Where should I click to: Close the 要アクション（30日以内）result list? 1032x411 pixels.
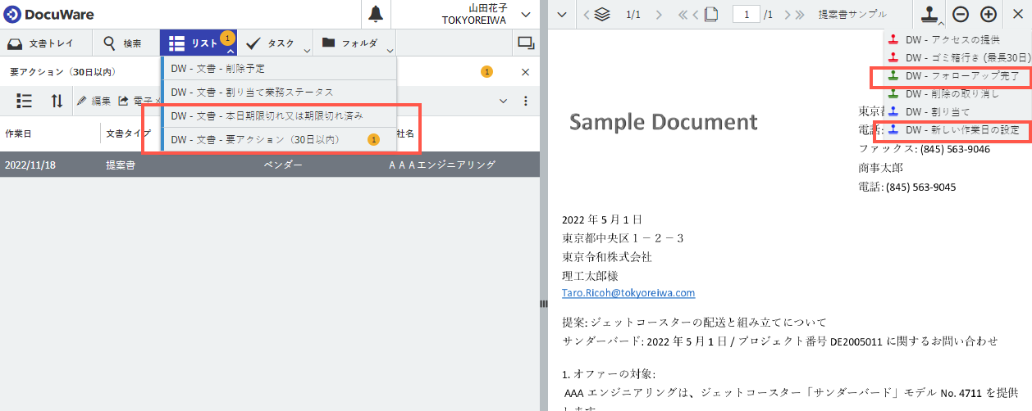click(525, 72)
